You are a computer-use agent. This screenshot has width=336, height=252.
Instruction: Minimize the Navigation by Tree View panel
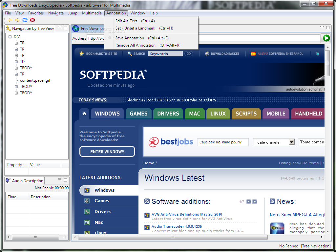[60, 27]
